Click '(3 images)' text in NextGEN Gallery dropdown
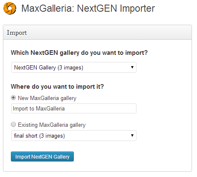This screenshot has height=177, width=197. 71,68
